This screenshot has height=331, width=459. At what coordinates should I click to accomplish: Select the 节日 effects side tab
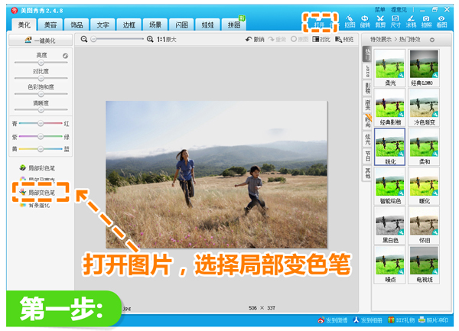[367, 156]
